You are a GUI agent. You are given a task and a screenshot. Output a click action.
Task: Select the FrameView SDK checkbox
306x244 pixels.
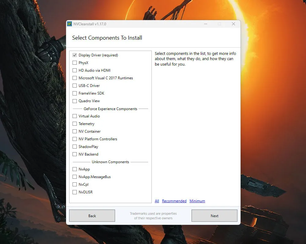pyautogui.click(x=75, y=93)
